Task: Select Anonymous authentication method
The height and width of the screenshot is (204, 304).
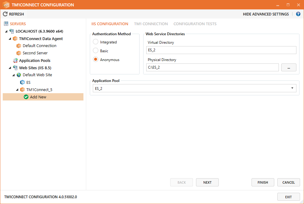Action: [x=95, y=59]
